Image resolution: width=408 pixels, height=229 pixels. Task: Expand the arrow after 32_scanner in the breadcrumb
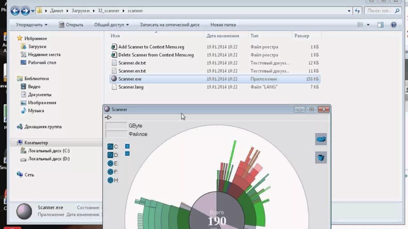click(123, 11)
